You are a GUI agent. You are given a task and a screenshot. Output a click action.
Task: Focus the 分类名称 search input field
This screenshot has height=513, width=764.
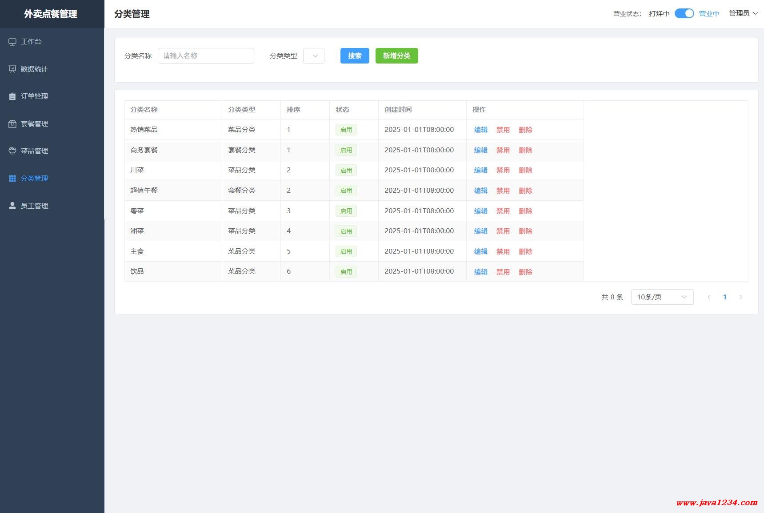[x=206, y=56]
